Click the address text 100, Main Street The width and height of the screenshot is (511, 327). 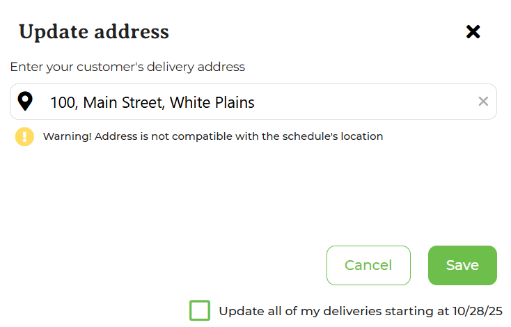pos(107,102)
